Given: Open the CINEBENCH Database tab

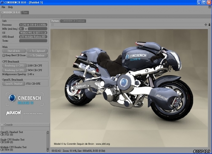Looking at the screenshot, I should click(x=73, y=21).
